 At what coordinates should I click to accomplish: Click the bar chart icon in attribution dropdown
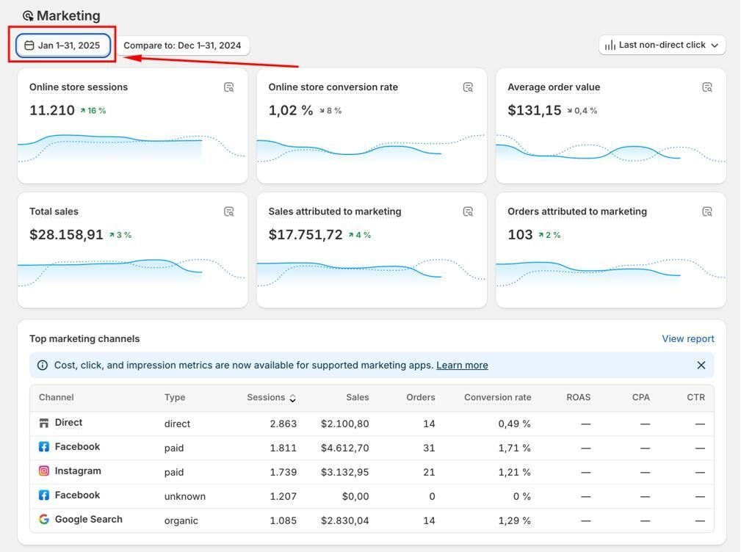click(x=610, y=45)
